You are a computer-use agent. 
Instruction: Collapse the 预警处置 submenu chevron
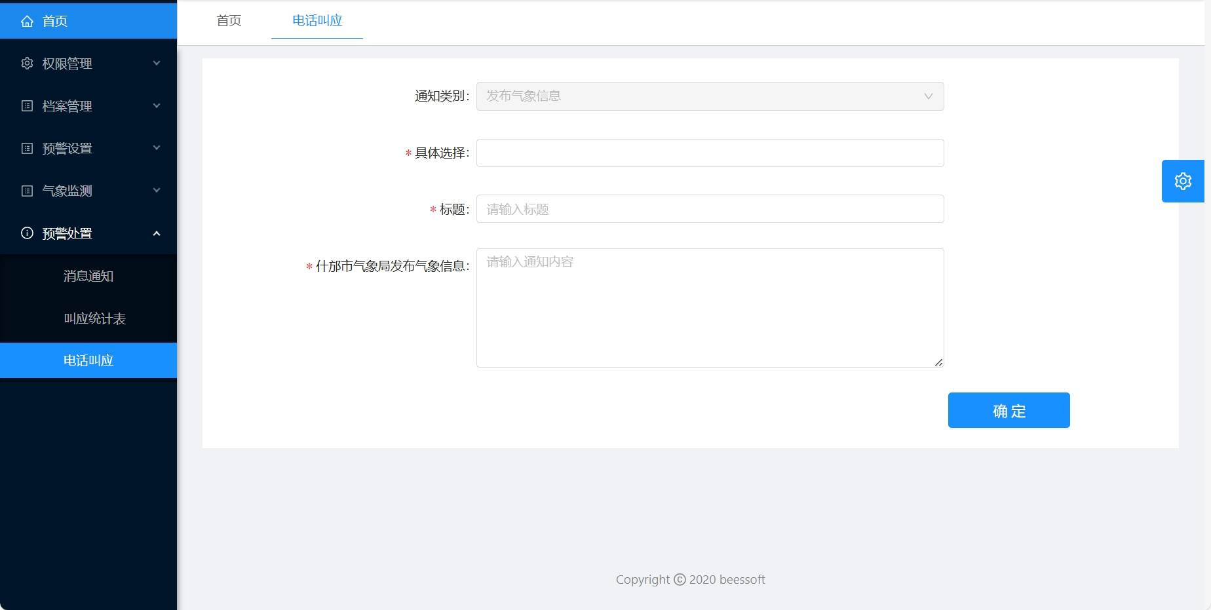[157, 233]
